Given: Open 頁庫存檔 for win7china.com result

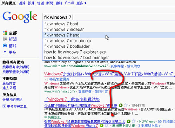Looking at the screenshot, I should click(x=85, y=92).
